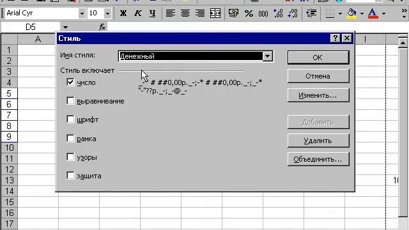Toggle underline formatting (Ч)
This screenshot has height=230, width=409.
click(152, 13)
